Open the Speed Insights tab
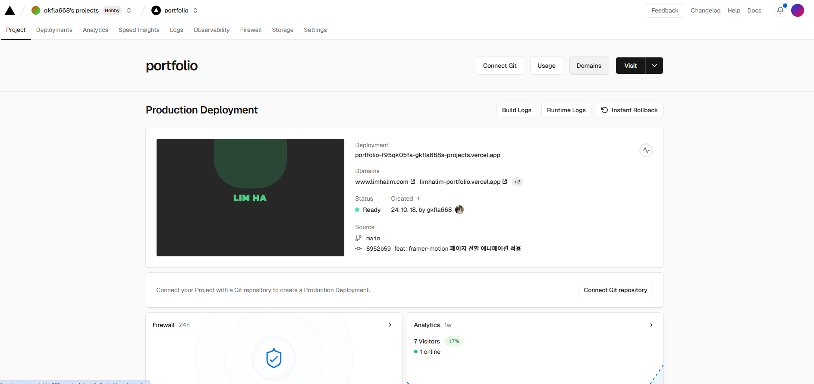 139,30
